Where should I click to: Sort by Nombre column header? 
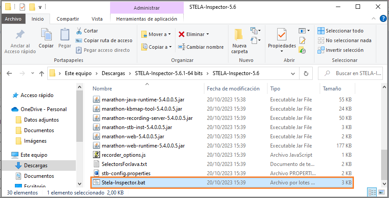pos(102,89)
